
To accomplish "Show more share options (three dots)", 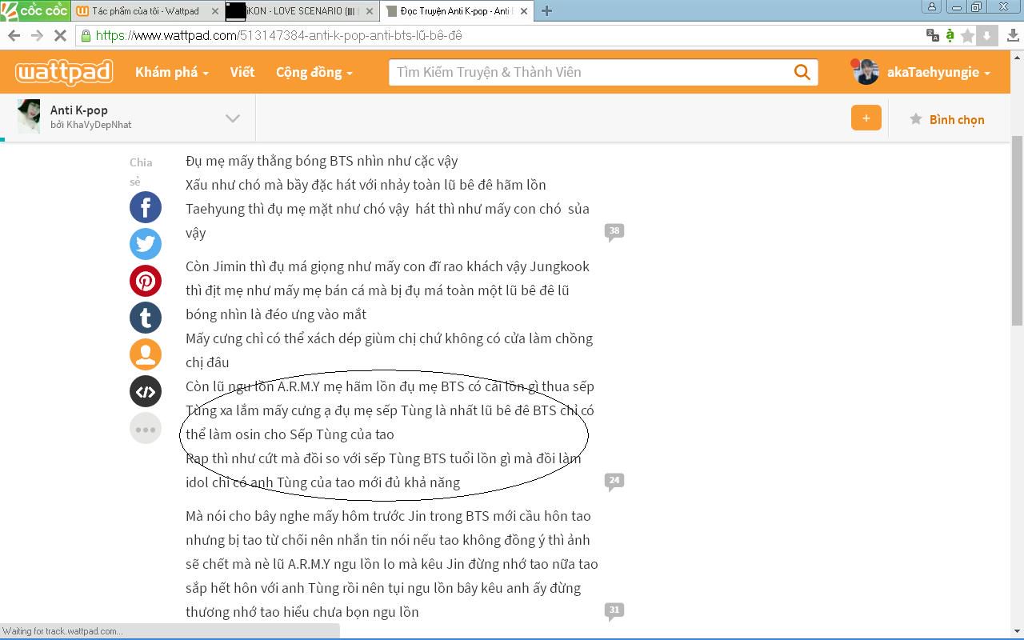I will [146, 428].
